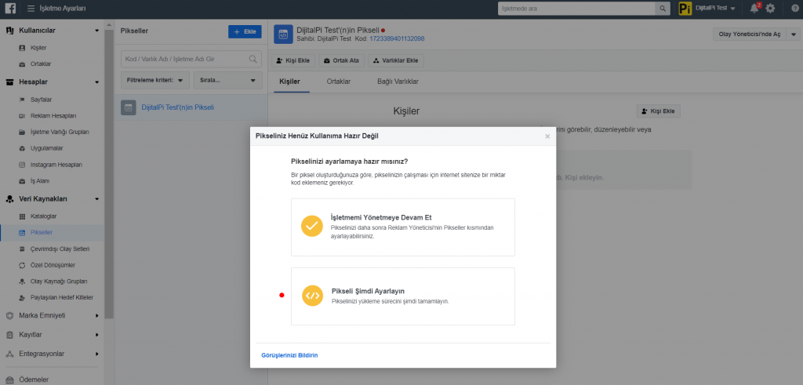The width and height of the screenshot is (803, 385).
Task: Go to Sayfalar in sidebar
Action: (41, 100)
